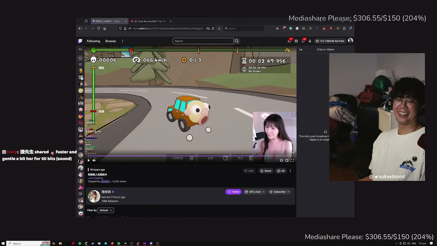Open the Following page
This screenshot has height=246, width=437.
click(x=93, y=41)
